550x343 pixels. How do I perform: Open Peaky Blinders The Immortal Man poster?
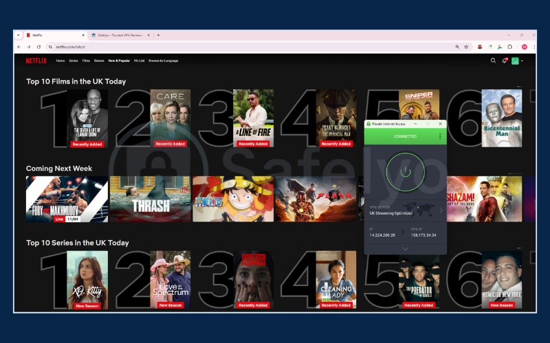coord(336,118)
